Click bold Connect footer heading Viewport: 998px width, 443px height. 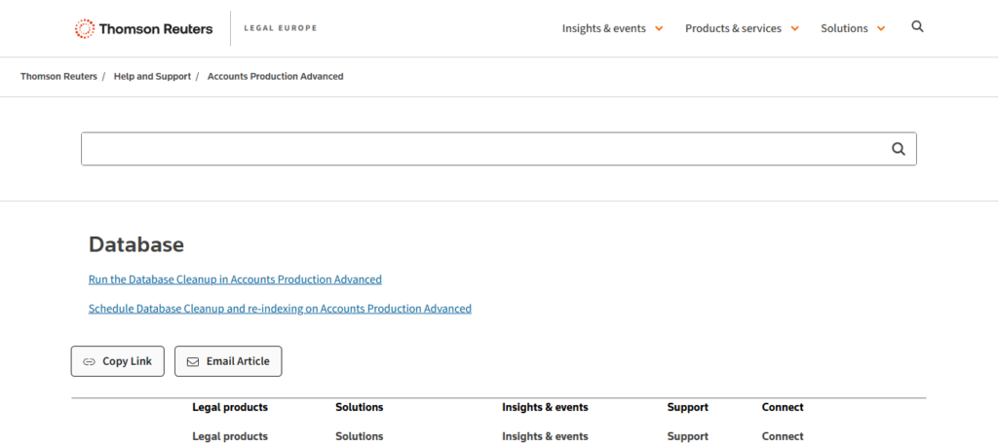pyautogui.click(x=783, y=407)
